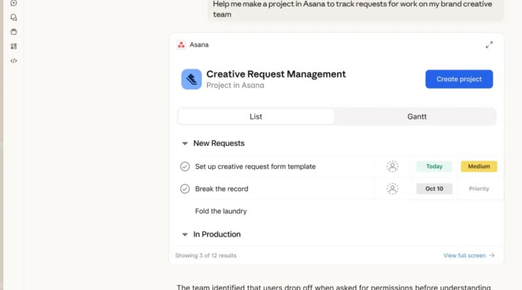Collapse the New Requests section
Image resolution: width=522 pixels, height=290 pixels.
pos(185,143)
